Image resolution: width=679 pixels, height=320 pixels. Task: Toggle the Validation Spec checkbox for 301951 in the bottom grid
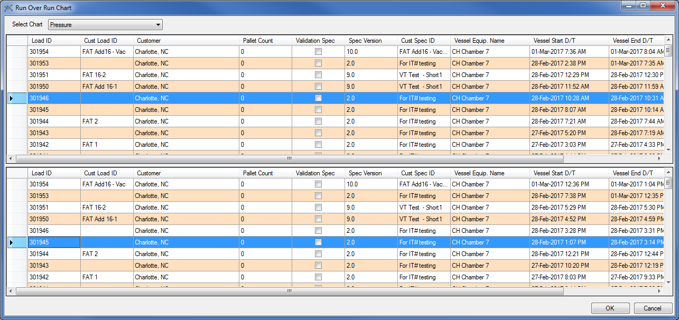coord(318,208)
